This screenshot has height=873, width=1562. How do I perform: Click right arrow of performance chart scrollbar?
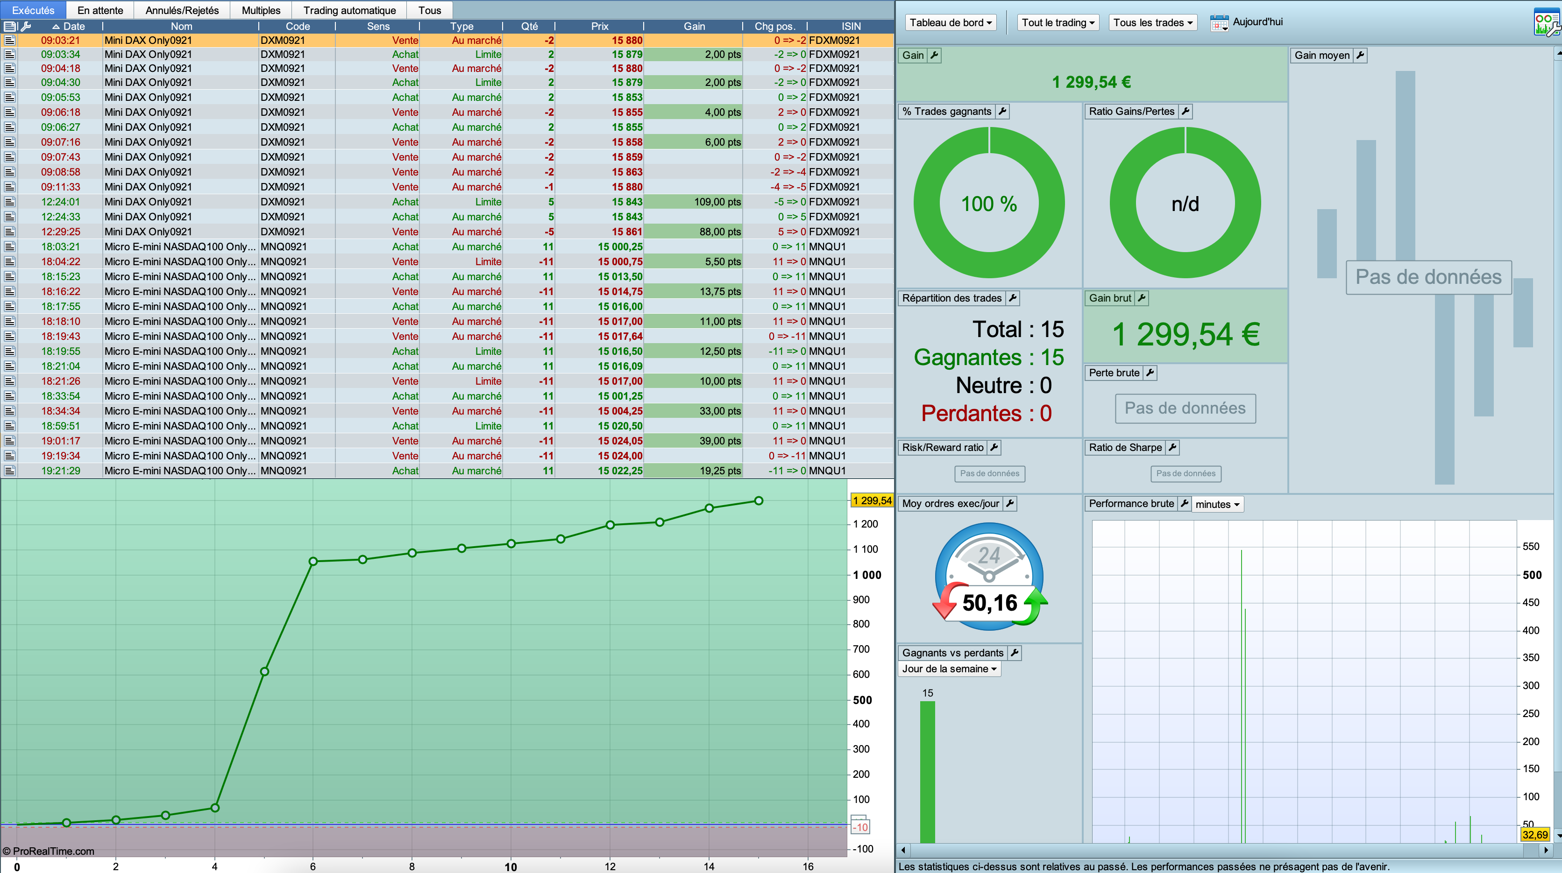click(1546, 850)
